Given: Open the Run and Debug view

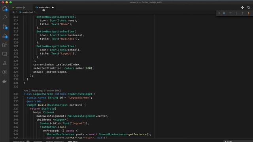Looking at the screenshot, I should coord(5,36).
